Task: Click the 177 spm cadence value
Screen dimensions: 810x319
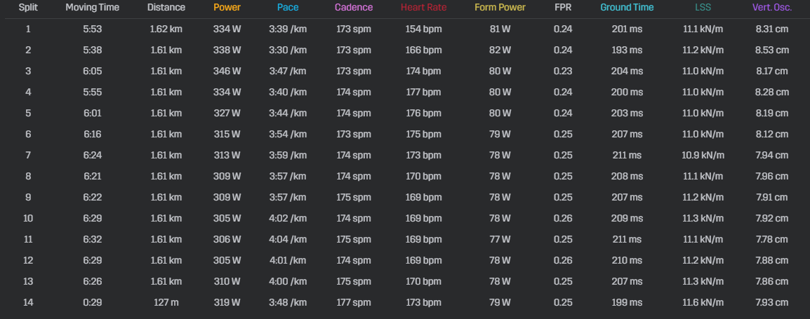Action: (354, 302)
